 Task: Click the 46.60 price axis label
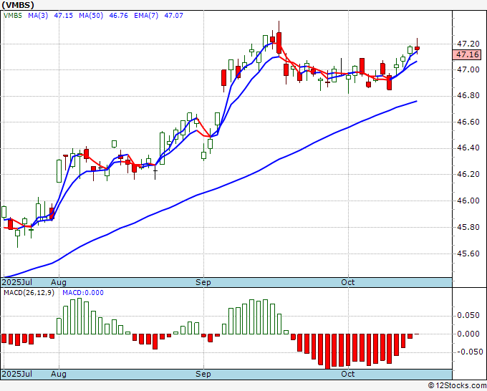click(468, 122)
